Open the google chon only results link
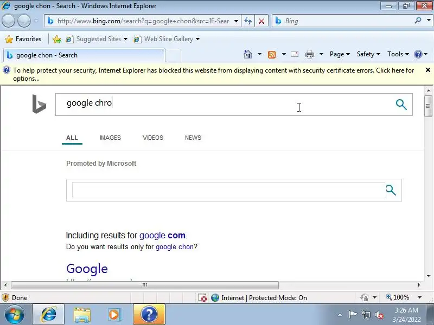The image size is (434, 325). coord(175,247)
